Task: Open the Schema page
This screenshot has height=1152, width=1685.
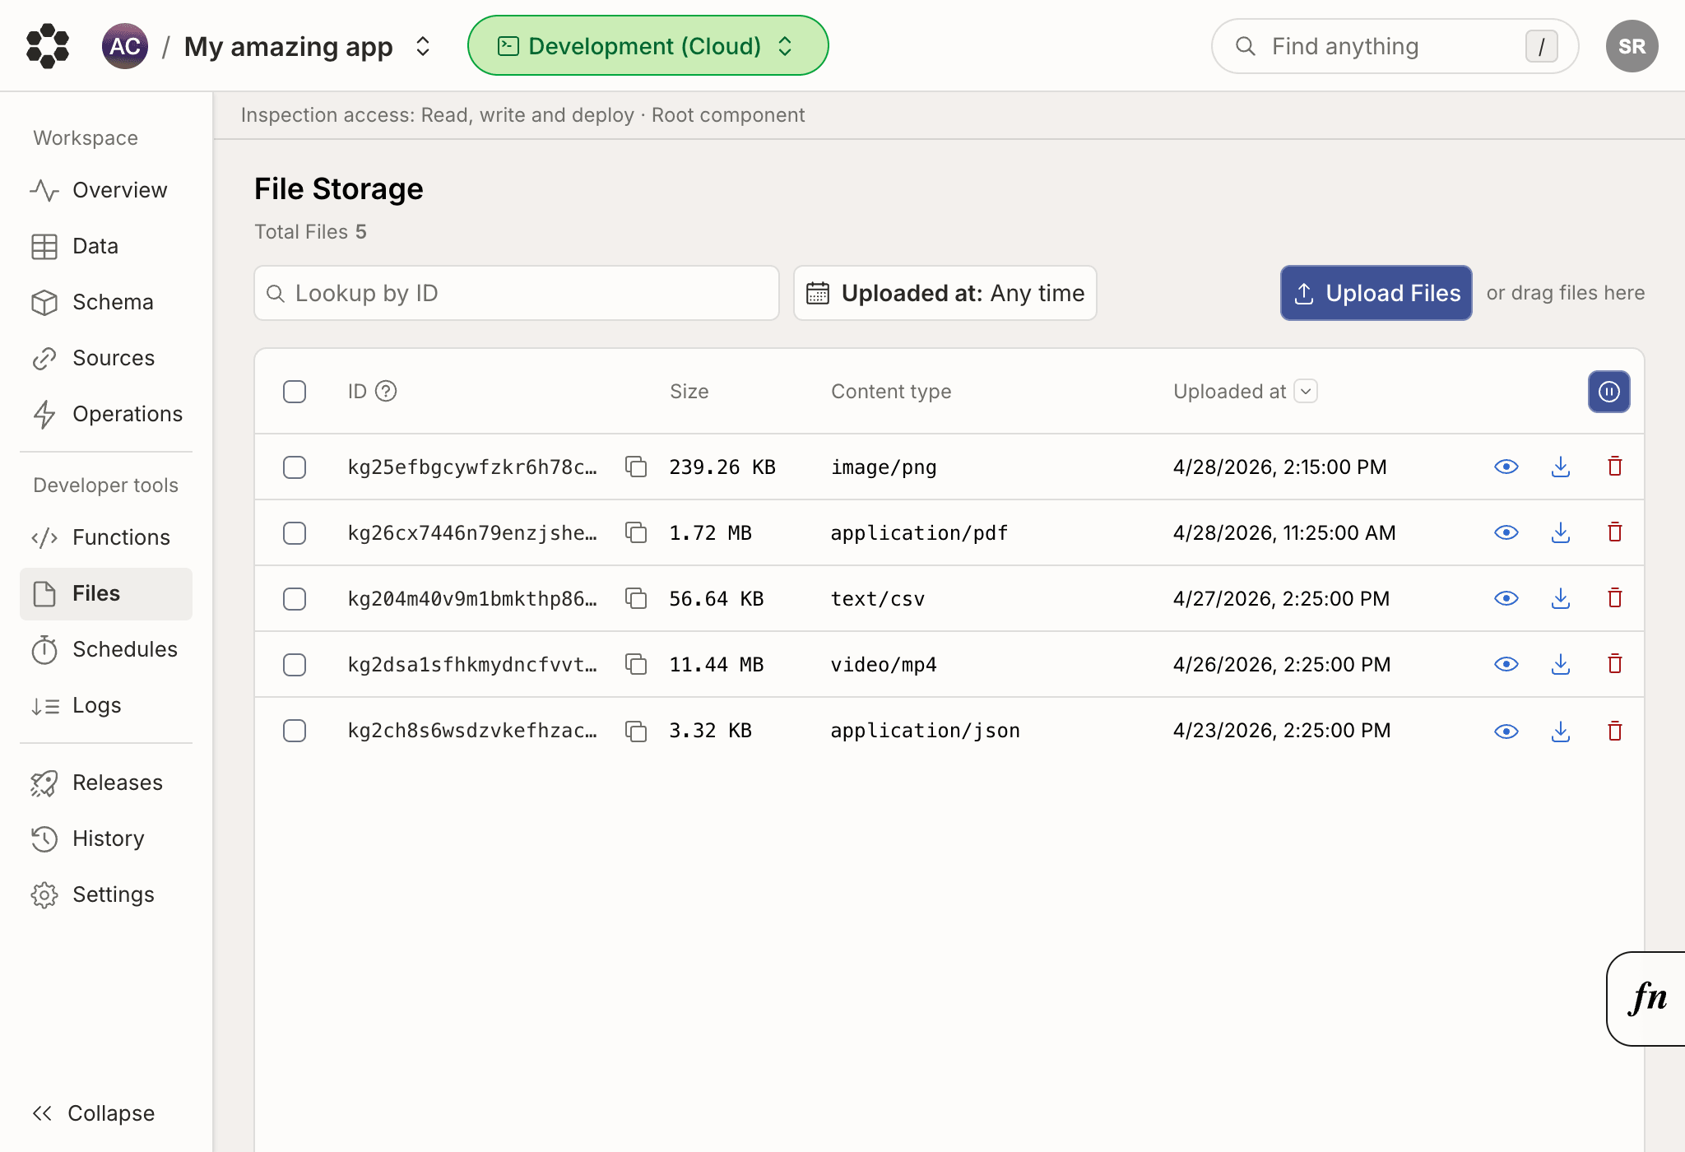Action: [106, 302]
